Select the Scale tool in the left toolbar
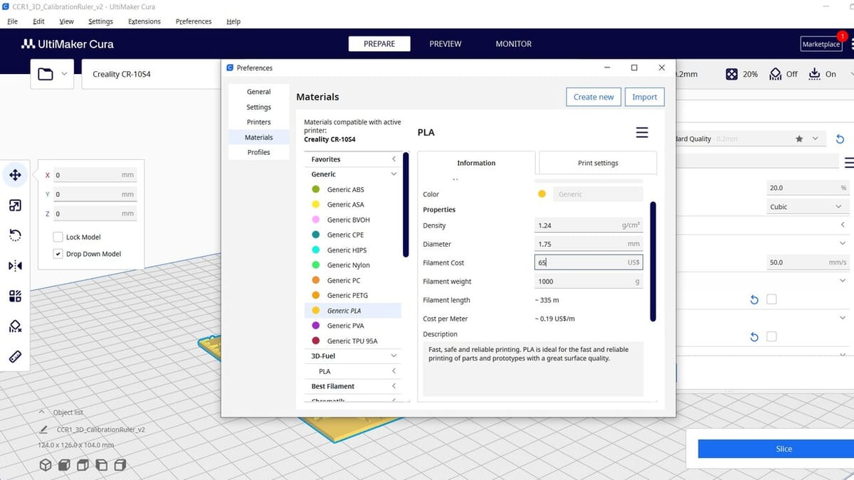The image size is (854, 480). tap(15, 206)
